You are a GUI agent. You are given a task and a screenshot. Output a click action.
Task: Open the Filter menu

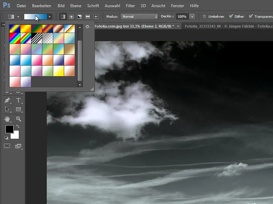click(130, 6)
